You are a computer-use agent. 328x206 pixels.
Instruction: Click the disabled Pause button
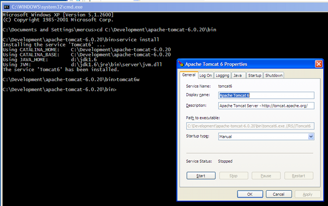(266, 176)
